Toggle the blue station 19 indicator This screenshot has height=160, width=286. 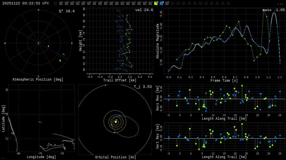[x=161, y=3]
